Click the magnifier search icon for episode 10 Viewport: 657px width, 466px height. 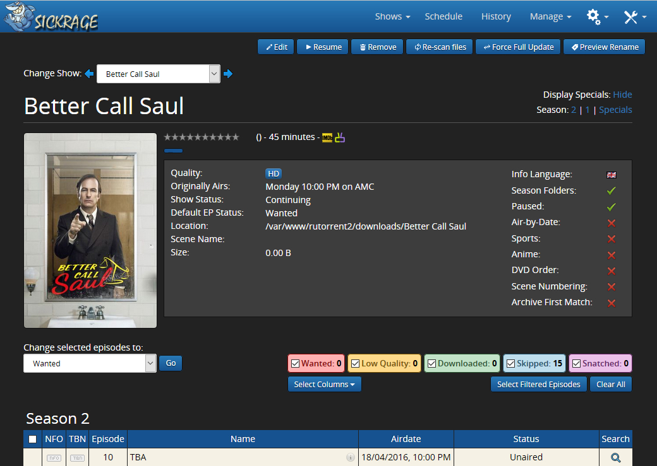coord(615,458)
